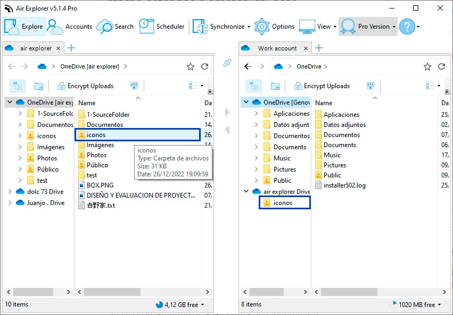Close the Work account tab
The height and width of the screenshot is (315, 453).
coord(306,48)
